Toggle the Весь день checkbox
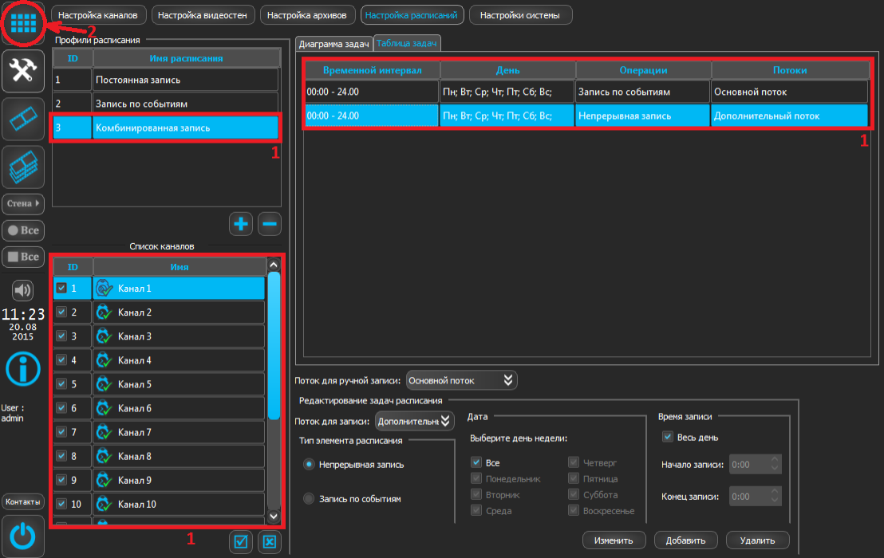Viewport: 884px width, 558px height. [668, 437]
